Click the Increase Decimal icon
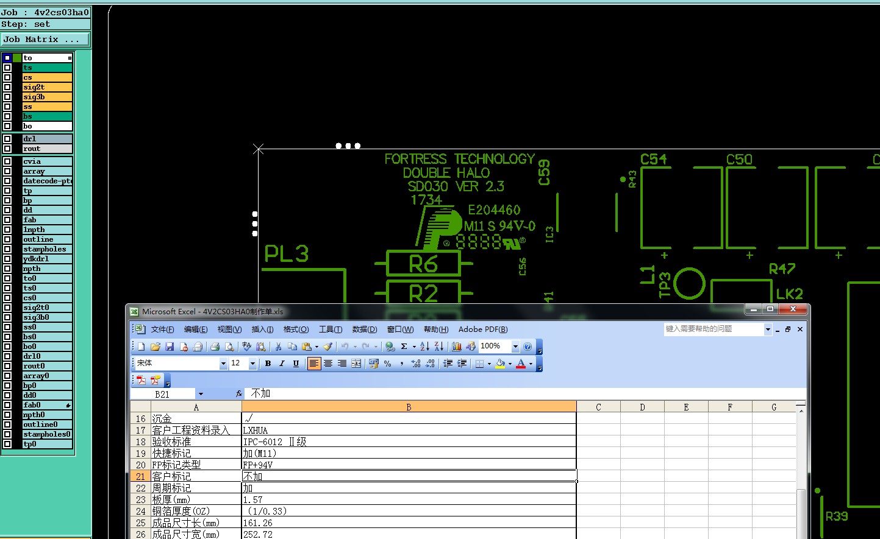This screenshot has height=539, width=880. (x=416, y=364)
